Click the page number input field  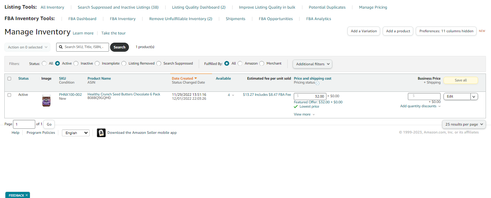[x=24, y=124]
